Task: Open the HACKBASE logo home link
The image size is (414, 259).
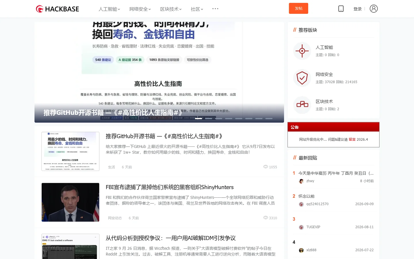Action: [x=57, y=9]
